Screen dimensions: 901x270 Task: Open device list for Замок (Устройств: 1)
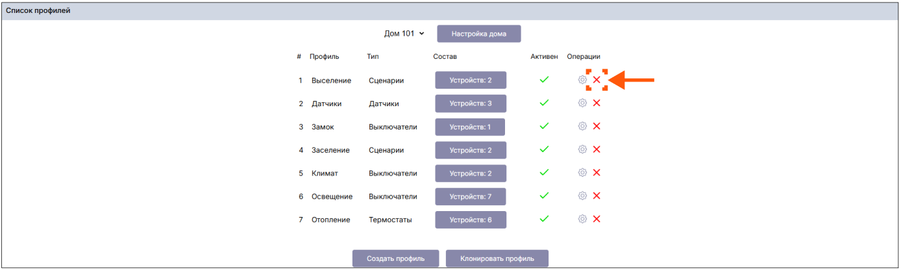pyautogui.click(x=470, y=127)
